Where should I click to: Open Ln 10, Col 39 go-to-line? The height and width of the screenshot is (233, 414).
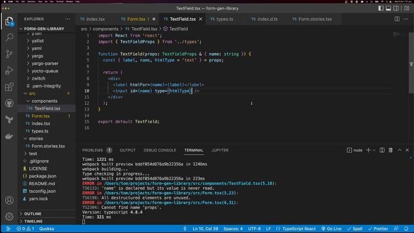(x=205, y=228)
